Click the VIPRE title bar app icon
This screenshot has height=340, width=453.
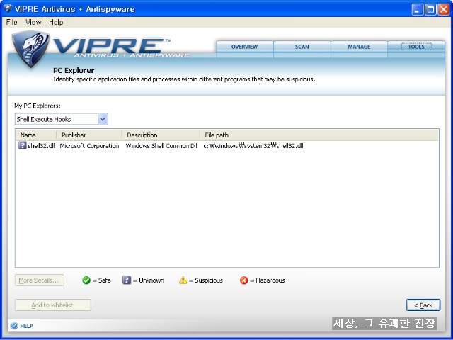coord(8,9)
